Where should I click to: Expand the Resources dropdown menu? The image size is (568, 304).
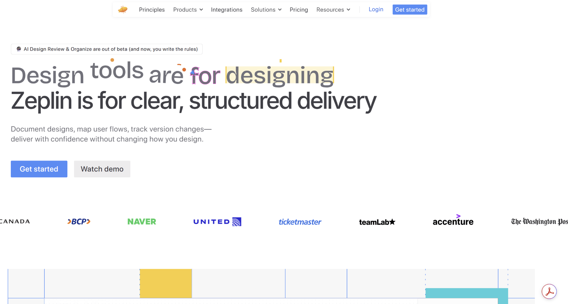coord(333,10)
